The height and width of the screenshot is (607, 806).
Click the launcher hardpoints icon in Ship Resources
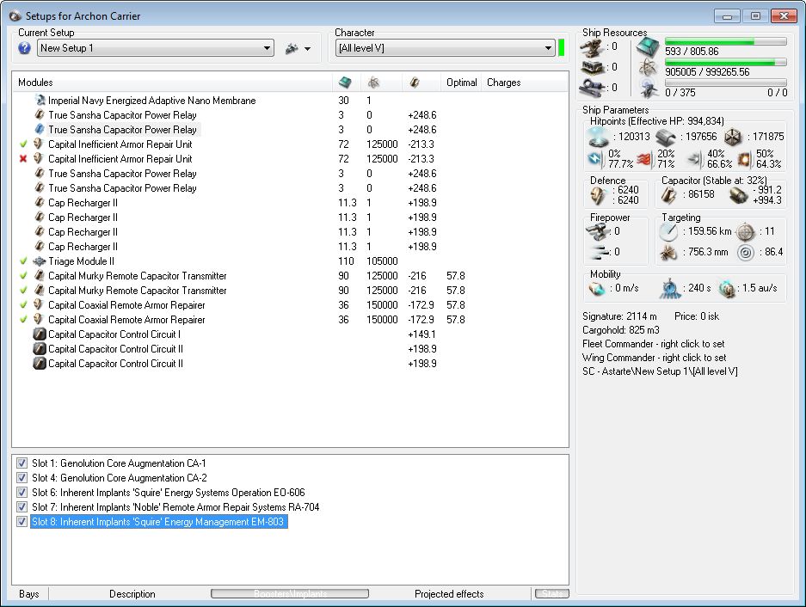(x=592, y=67)
